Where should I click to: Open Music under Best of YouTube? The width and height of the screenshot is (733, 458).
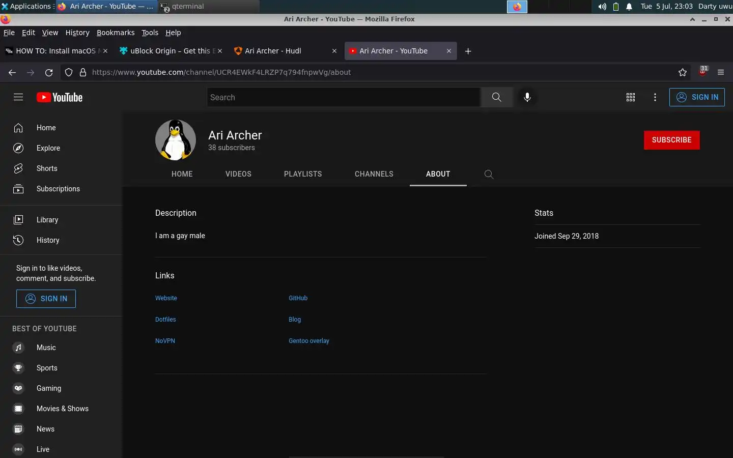click(x=61, y=348)
